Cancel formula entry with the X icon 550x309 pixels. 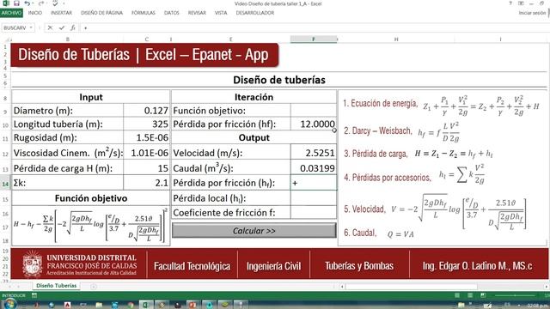(x=50, y=27)
